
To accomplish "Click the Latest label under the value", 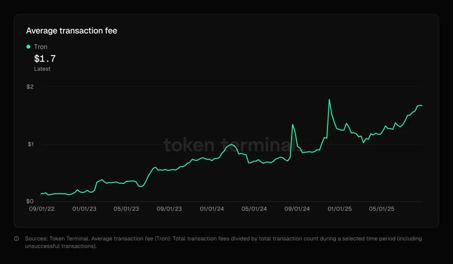I will click(x=42, y=69).
